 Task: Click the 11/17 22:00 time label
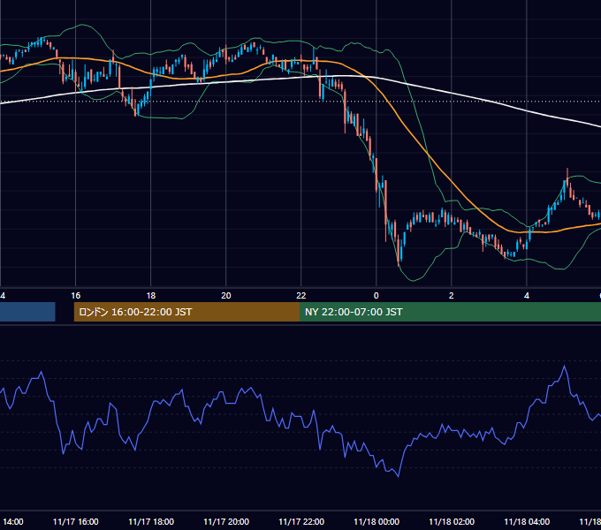coord(301,521)
